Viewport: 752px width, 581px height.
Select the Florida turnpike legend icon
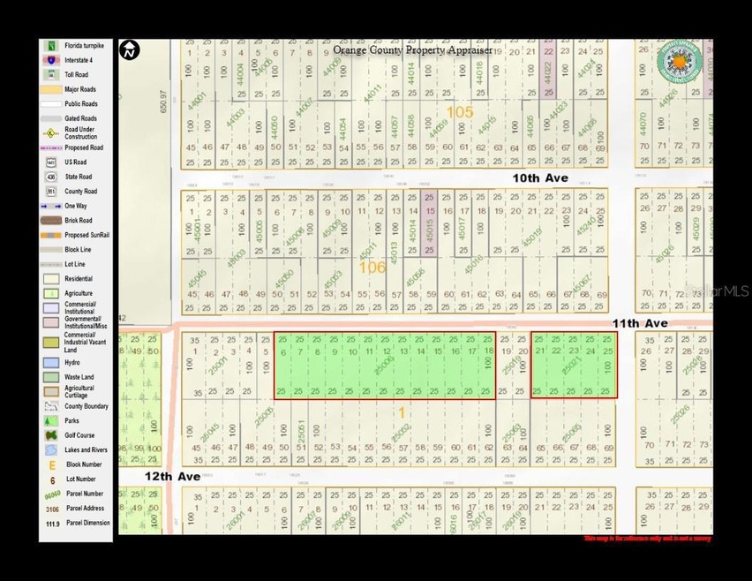coord(51,46)
